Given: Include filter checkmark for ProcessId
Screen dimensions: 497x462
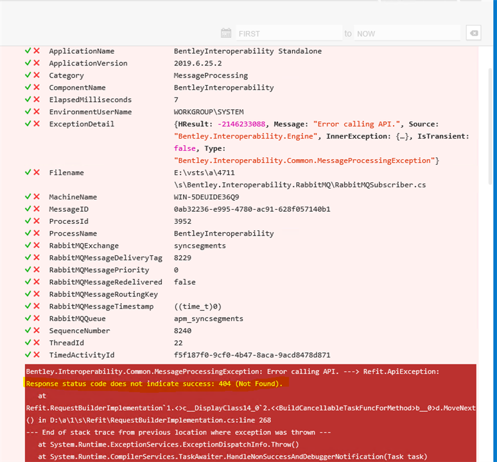Looking at the screenshot, I should pyautogui.click(x=28, y=221).
